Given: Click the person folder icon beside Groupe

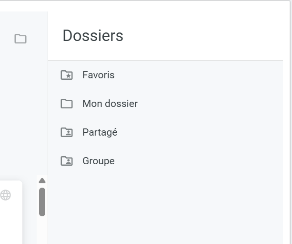Looking at the screenshot, I should coord(67,161).
